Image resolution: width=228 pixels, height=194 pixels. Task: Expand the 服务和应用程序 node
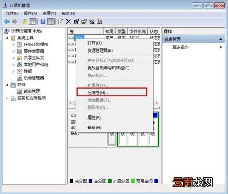(7, 98)
